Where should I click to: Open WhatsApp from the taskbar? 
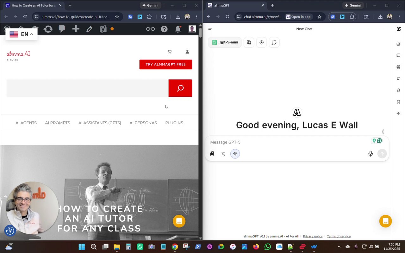coord(268,247)
